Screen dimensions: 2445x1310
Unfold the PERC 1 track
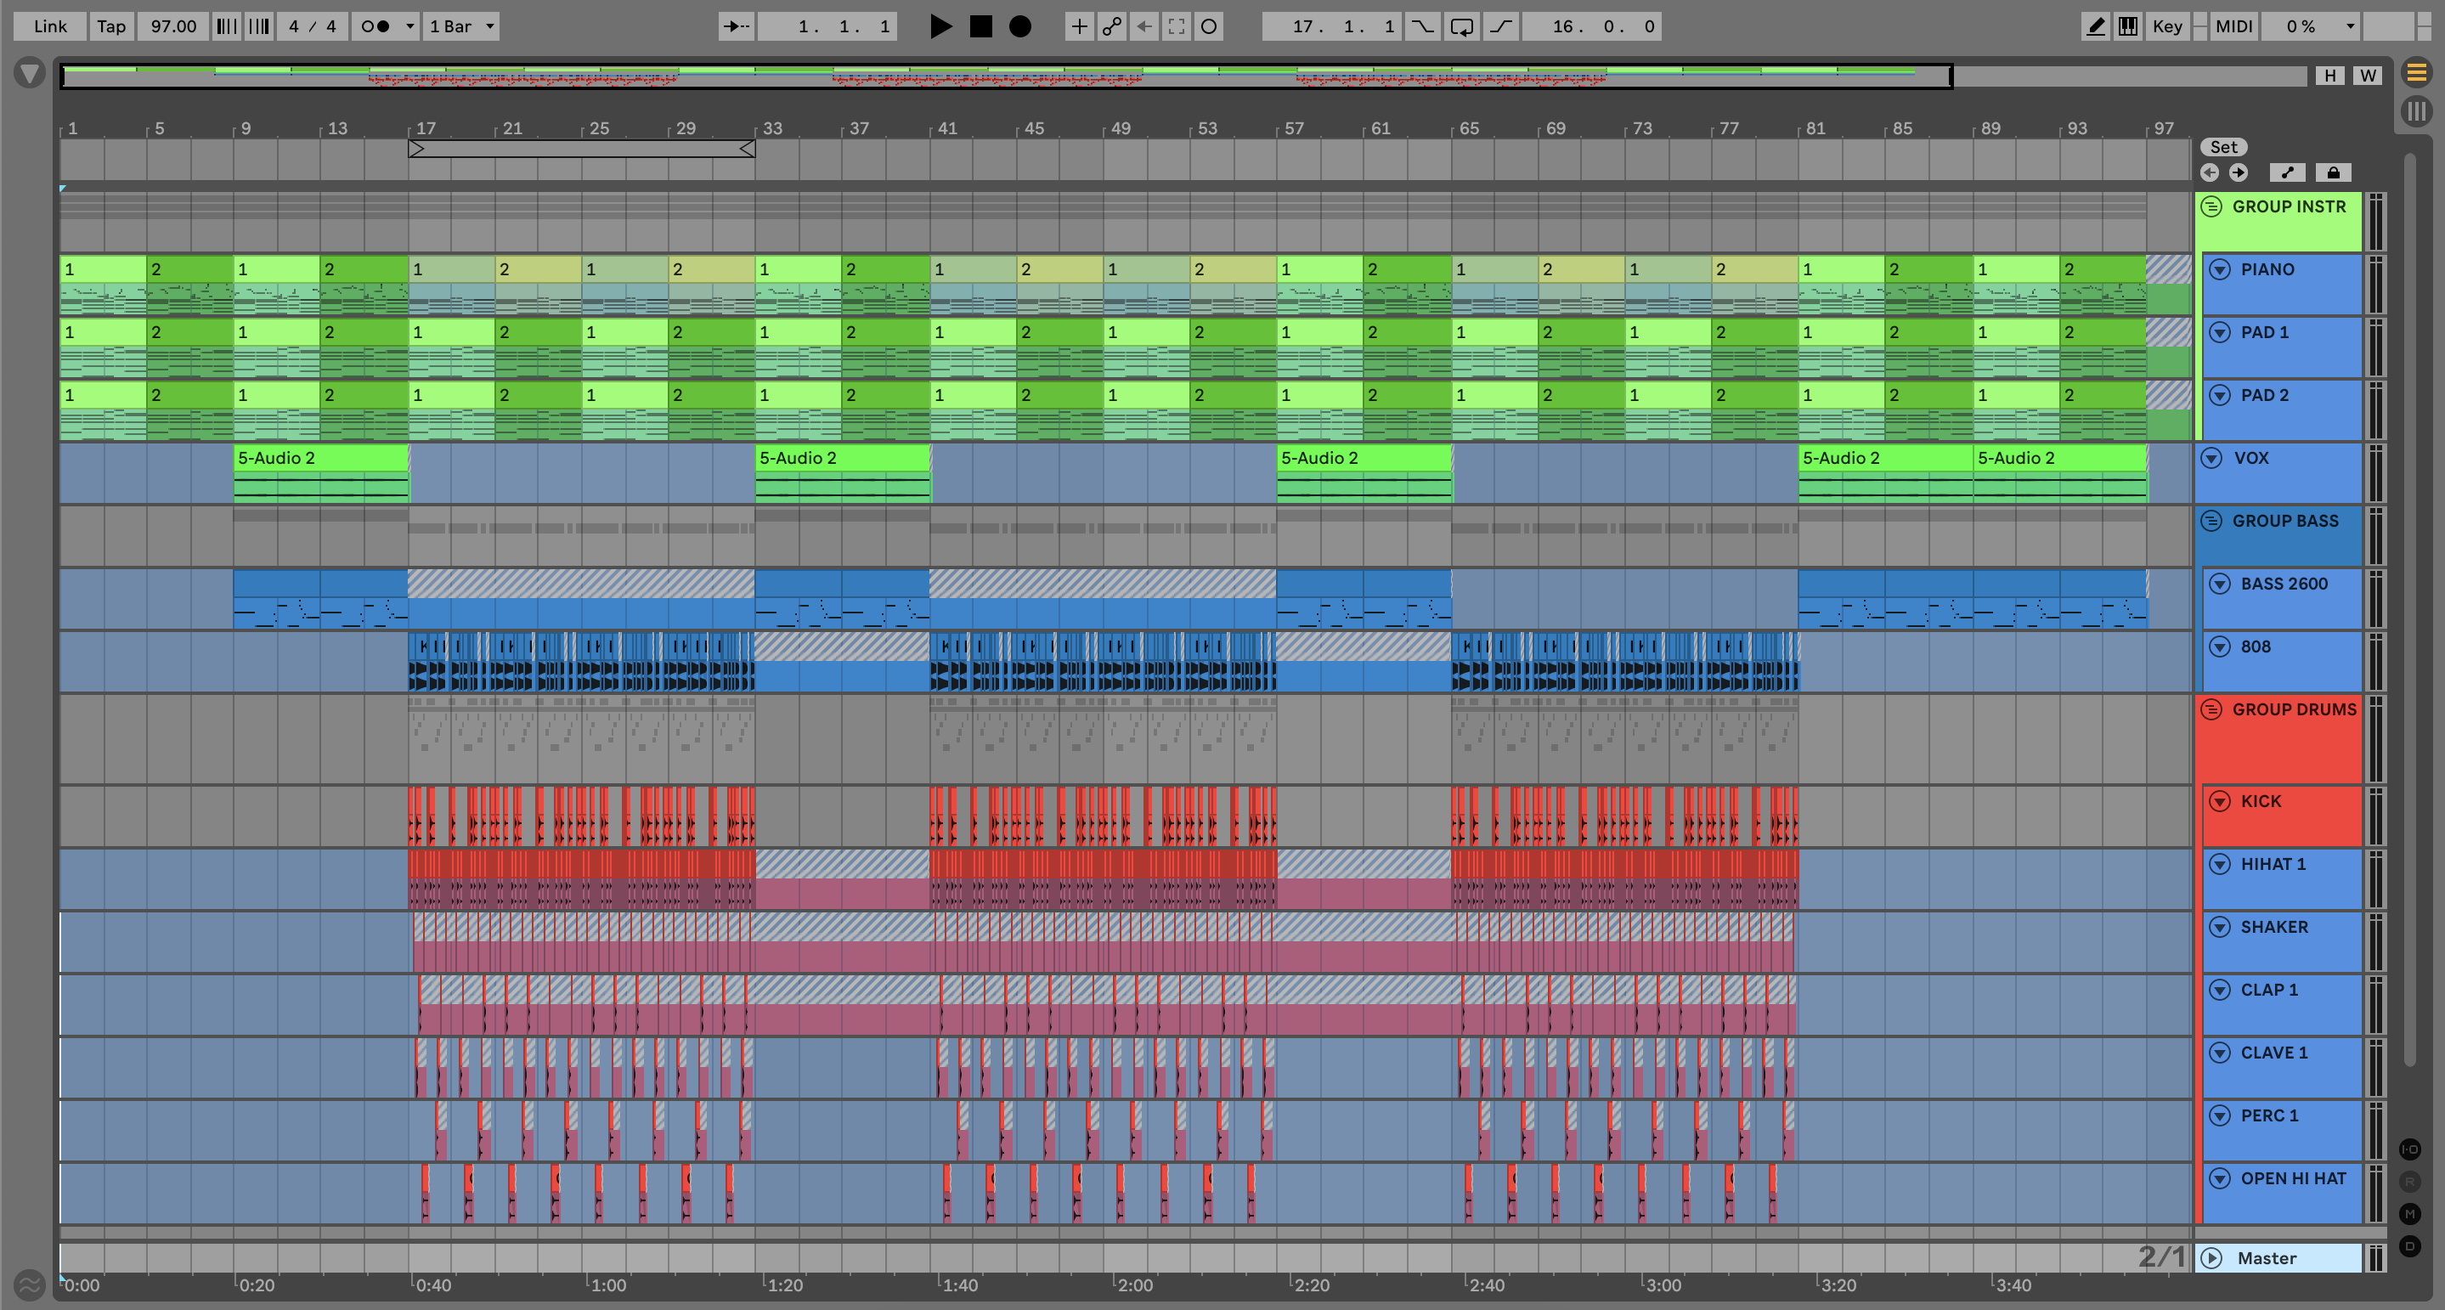2219,1115
